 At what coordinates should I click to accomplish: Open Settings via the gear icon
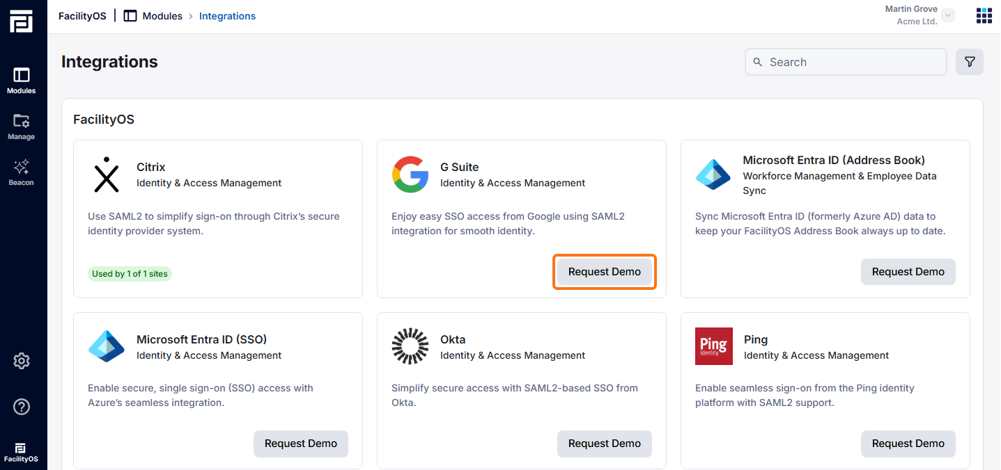coord(21,361)
